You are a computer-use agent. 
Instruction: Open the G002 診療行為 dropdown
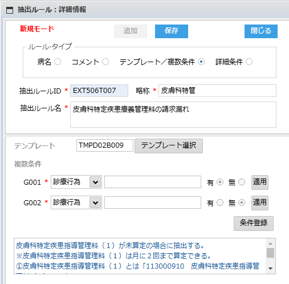[x=76, y=202]
